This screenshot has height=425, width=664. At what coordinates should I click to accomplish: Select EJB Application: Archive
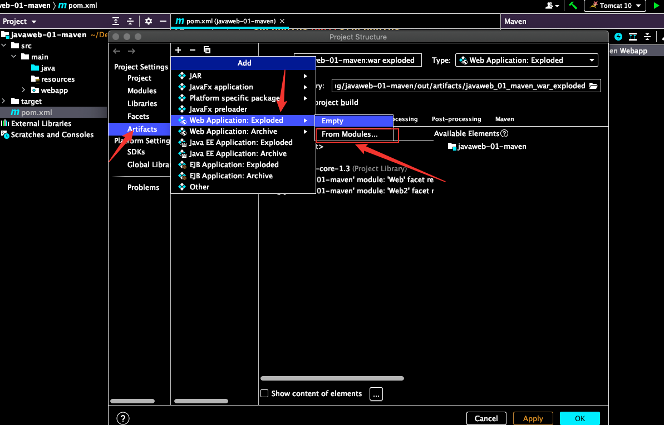[x=243, y=176]
